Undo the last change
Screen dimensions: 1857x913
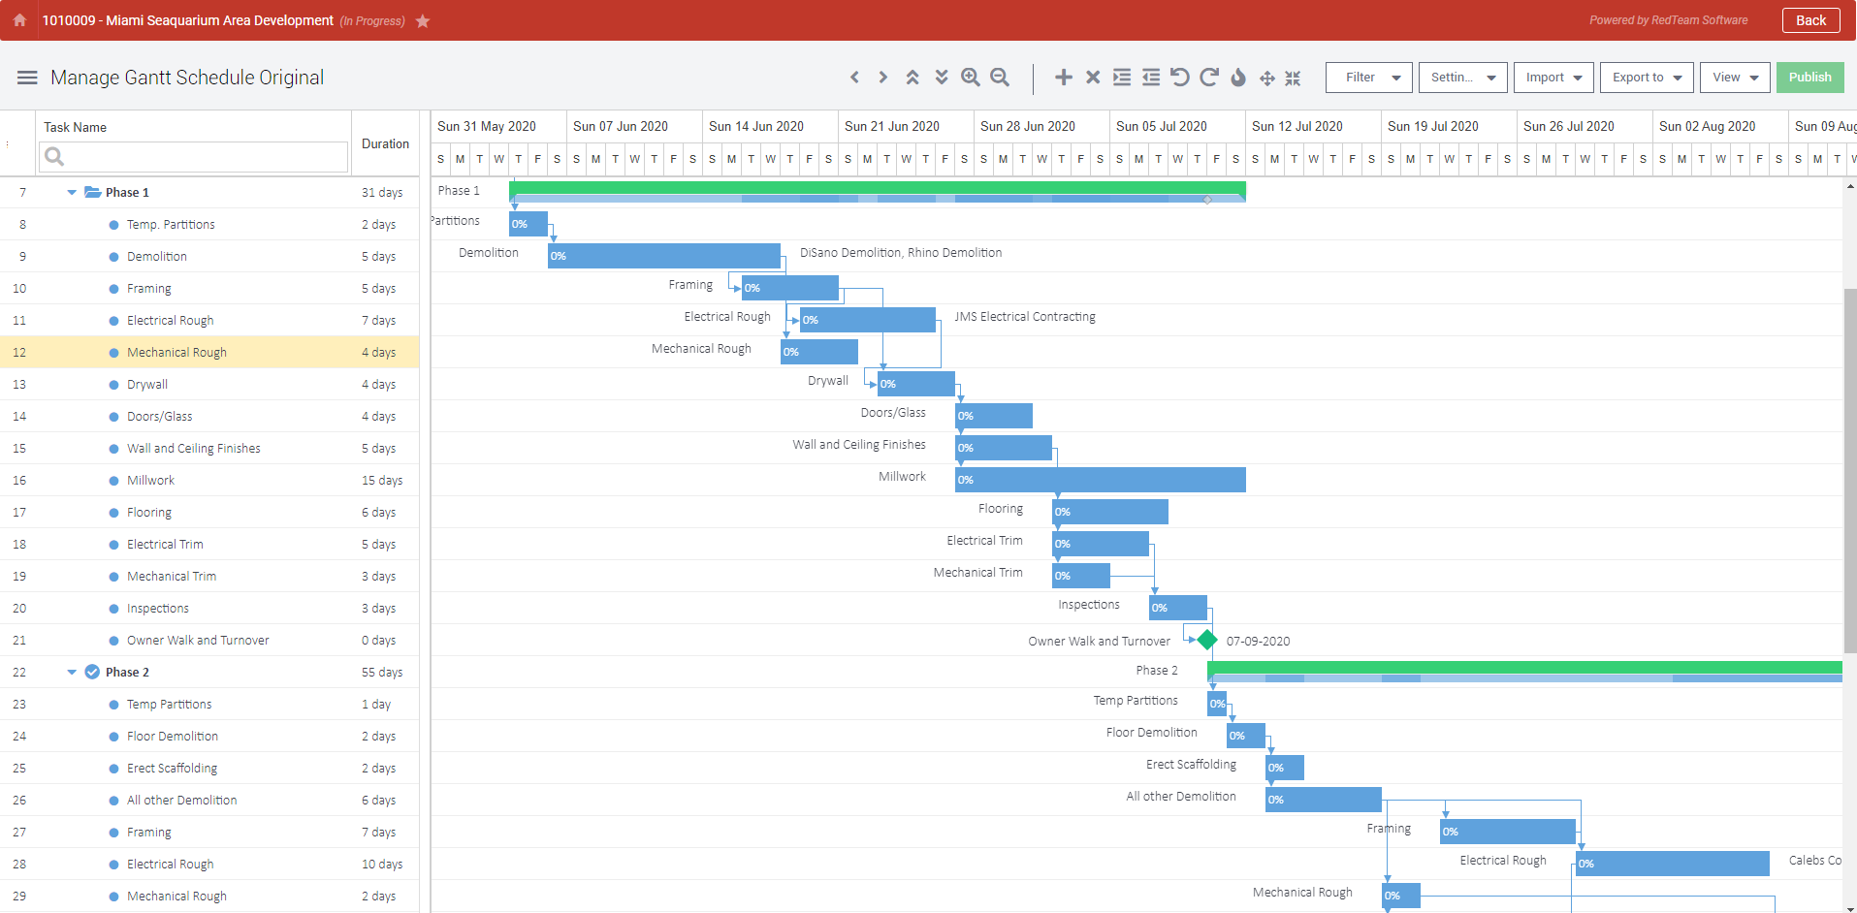(1180, 78)
